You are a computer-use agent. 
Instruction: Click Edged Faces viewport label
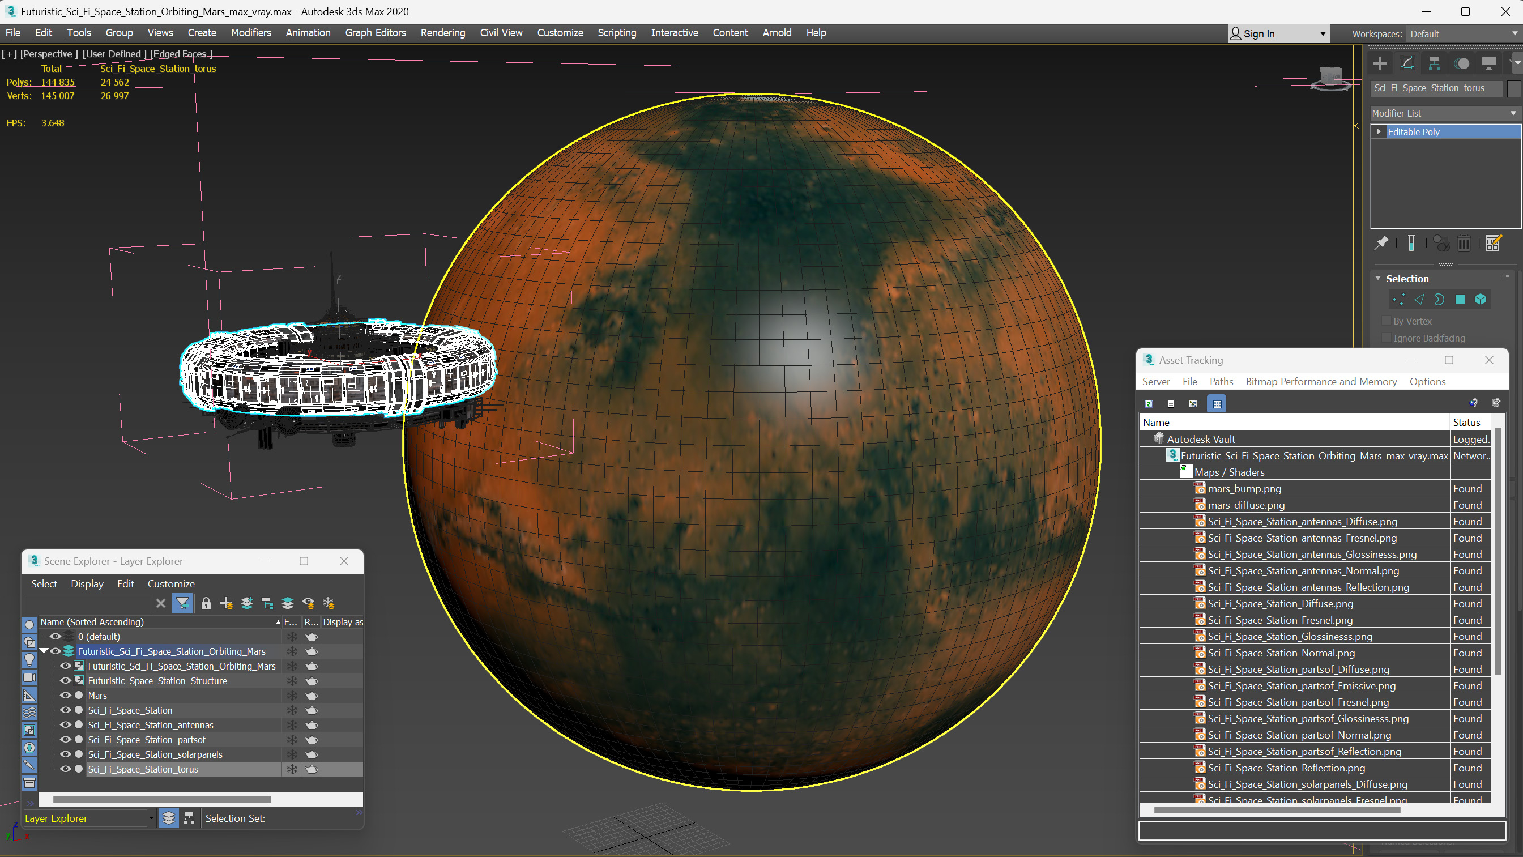pyautogui.click(x=180, y=54)
